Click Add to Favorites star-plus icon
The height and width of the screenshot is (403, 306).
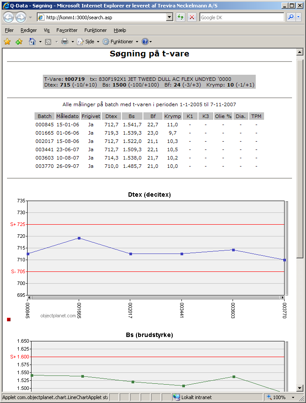point(19,42)
